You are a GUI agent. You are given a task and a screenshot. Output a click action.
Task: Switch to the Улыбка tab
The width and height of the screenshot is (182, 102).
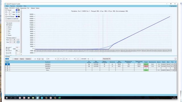(18, 8)
